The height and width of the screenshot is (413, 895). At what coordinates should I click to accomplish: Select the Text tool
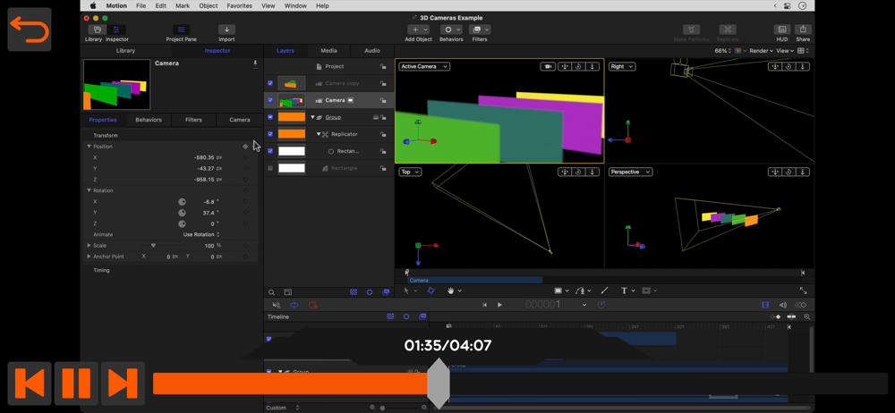point(624,291)
